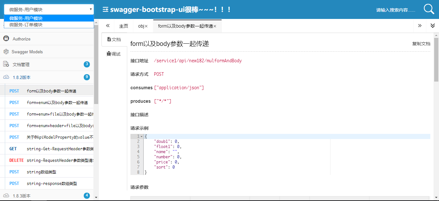Open the string数组类型 POST endpoint
This screenshot has height=201, width=439.
[x=42, y=172]
